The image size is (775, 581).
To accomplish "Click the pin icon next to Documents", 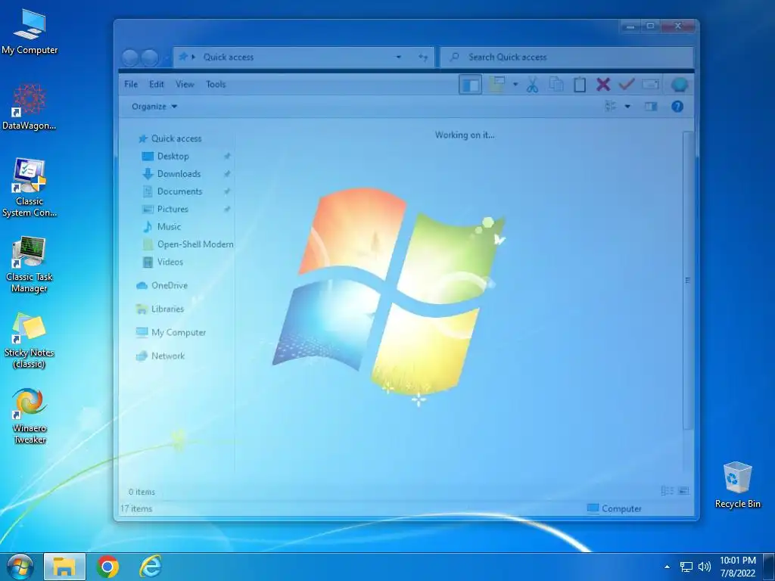I will [x=227, y=191].
